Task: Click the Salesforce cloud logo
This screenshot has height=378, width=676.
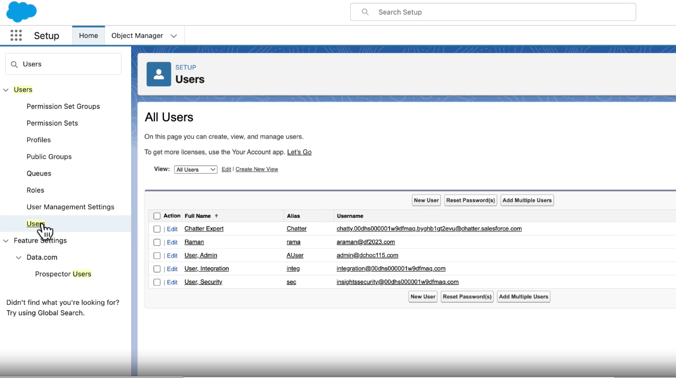Action: click(21, 12)
